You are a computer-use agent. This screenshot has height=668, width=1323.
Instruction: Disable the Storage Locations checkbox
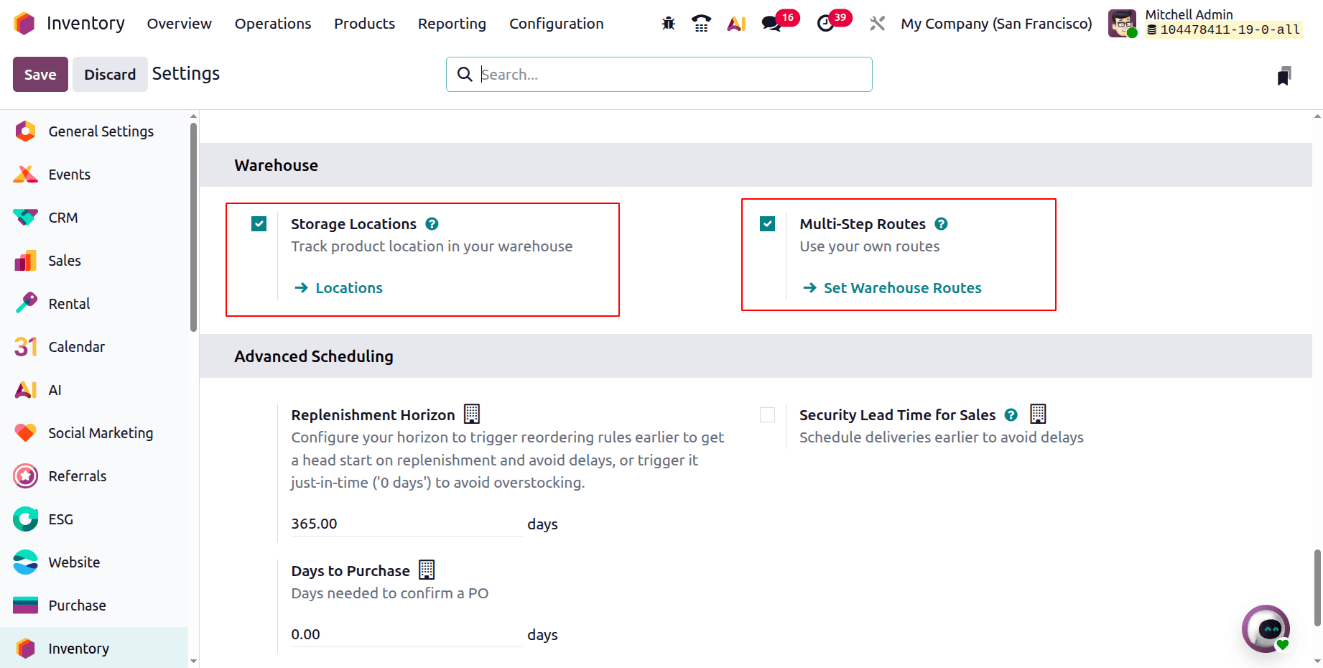[x=259, y=223]
